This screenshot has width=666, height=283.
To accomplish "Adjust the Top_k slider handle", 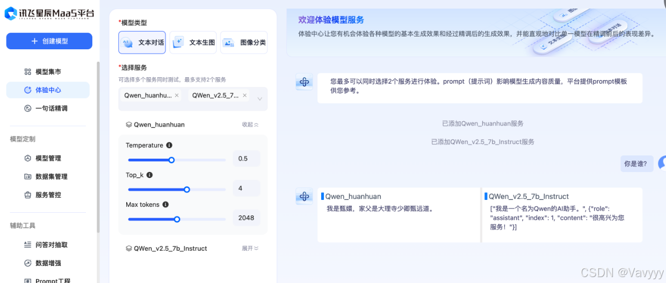I will [187, 189].
